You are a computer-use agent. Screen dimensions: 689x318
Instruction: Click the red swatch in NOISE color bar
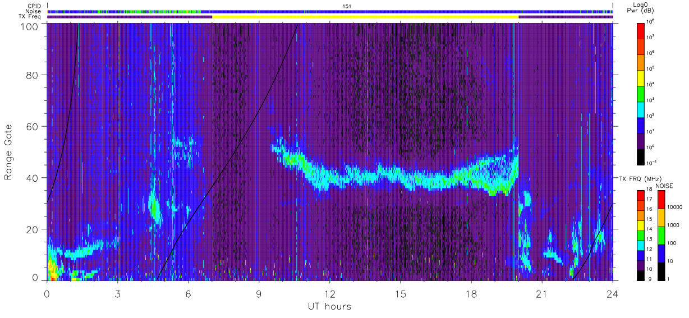[x=662, y=199]
